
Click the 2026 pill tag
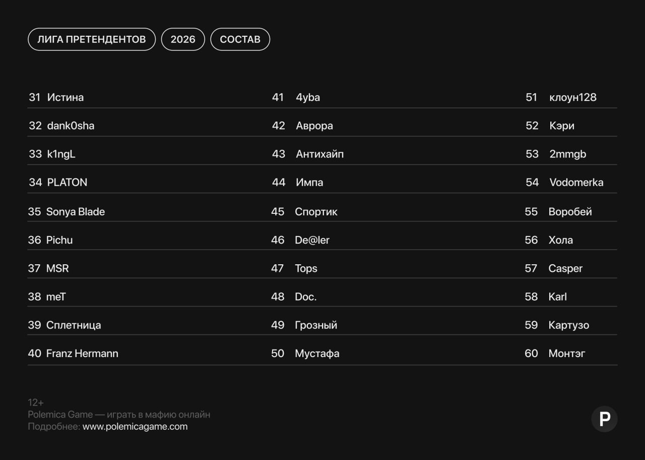[183, 39]
